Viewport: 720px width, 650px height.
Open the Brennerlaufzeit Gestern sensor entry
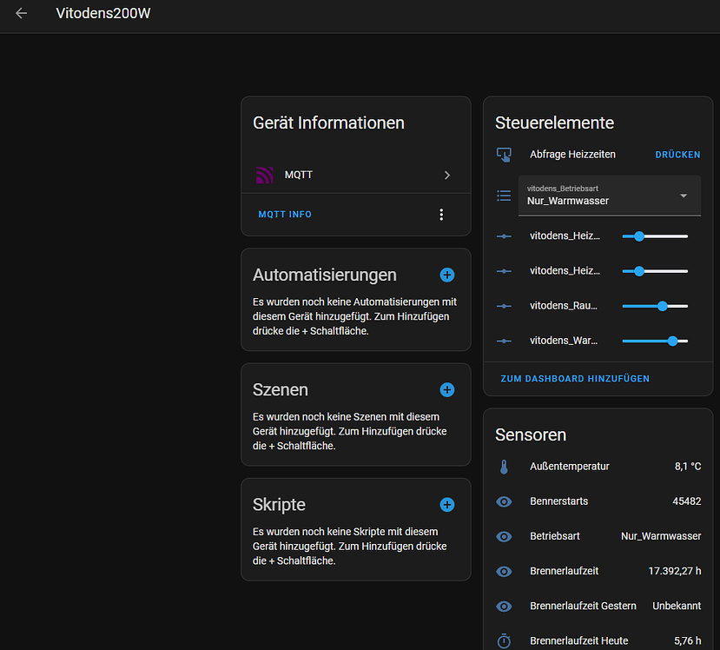(598, 606)
